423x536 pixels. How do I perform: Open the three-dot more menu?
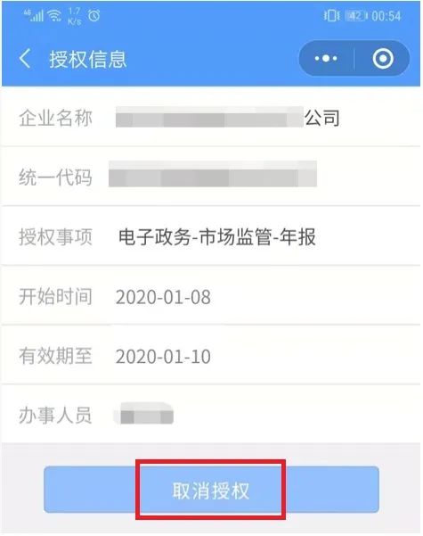coord(326,59)
